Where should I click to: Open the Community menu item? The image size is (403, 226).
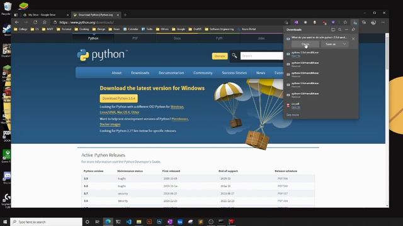pyautogui.click(x=203, y=73)
